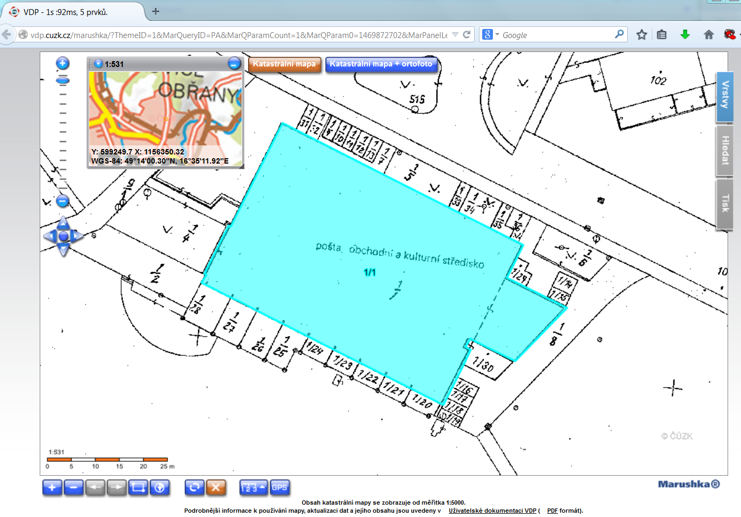Screen dimensions: 741x517
Task: Open the GPS coordinates tool
Action: [x=279, y=488]
